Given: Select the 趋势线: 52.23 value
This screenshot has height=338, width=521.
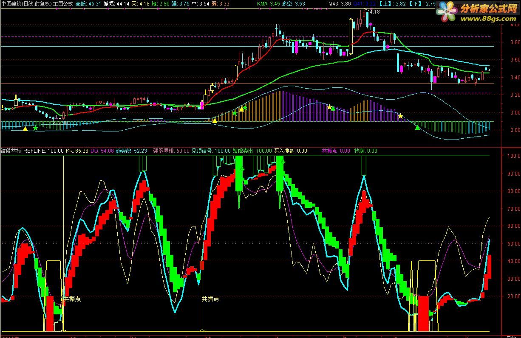Looking at the screenshot, I should (x=131, y=151).
